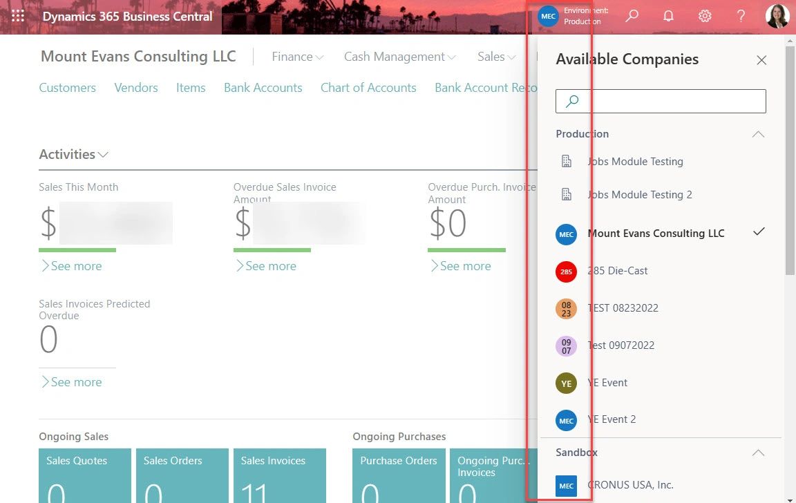Click the Dynamics 365 Business Central title

click(x=127, y=17)
